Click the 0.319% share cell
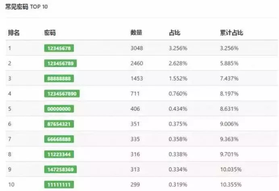279x191 pixels. pyautogui.click(x=178, y=185)
